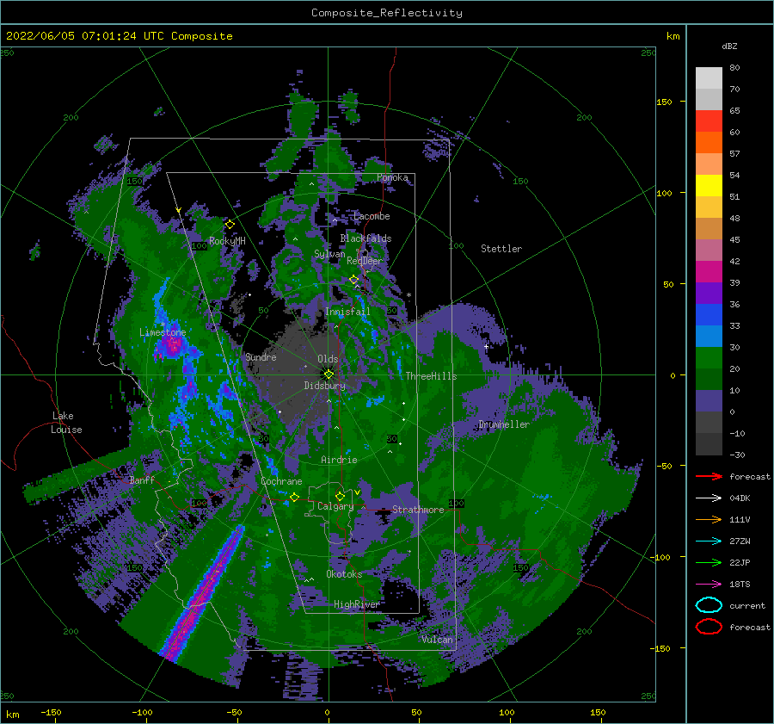Click the Didsbury town label
Screen dimensions: 774x724
pos(324,386)
